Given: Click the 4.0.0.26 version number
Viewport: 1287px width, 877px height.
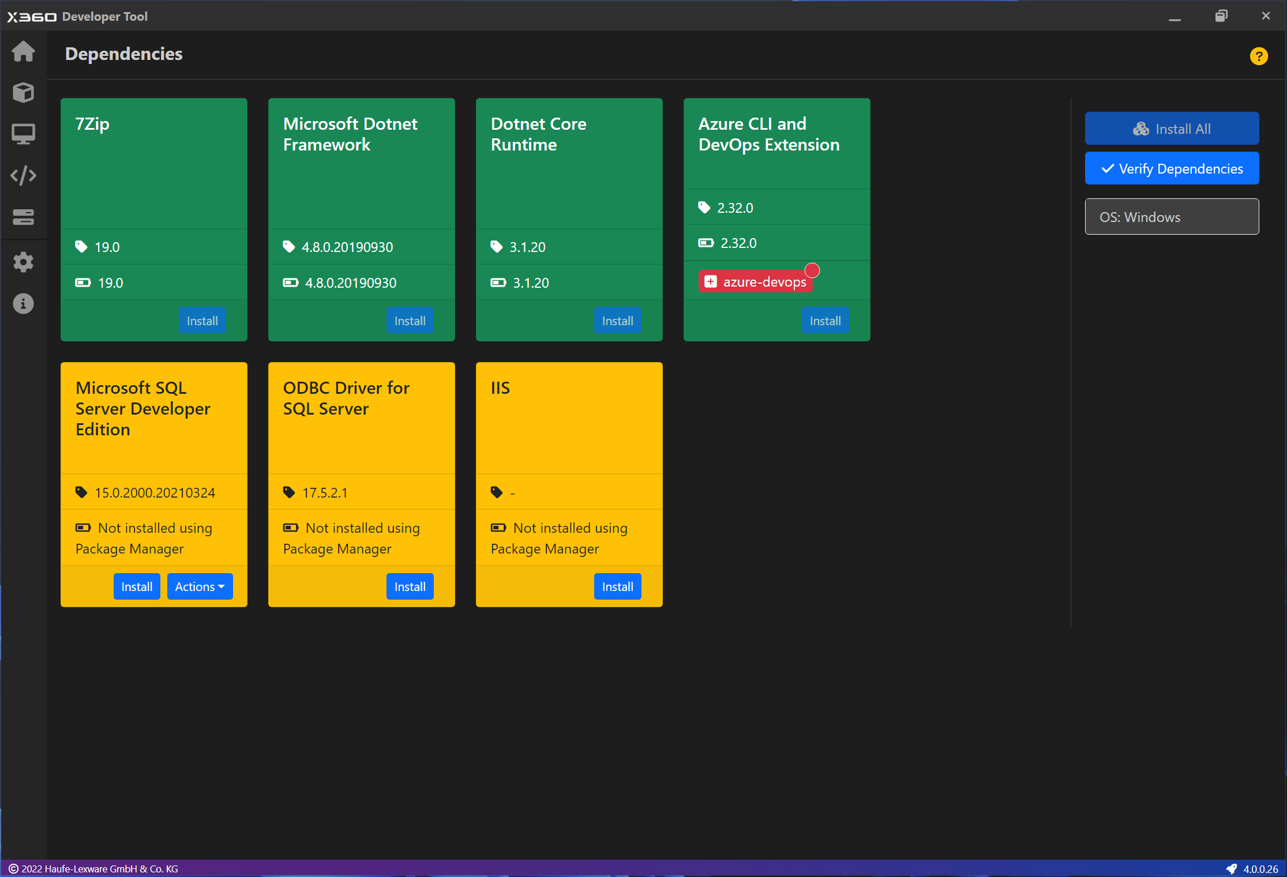Looking at the screenshot, I should click(x=1260, y=868).
